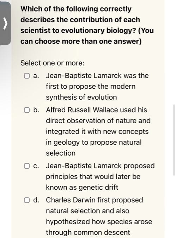
Task: Choose the answer text starting "Alfred Russell Wallace used"
Action: [x=98, y=131]
